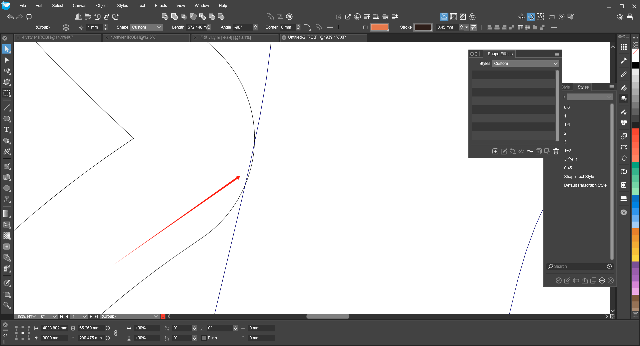
Task: Delete effect with the trash icon
Action: coord(556,152)
